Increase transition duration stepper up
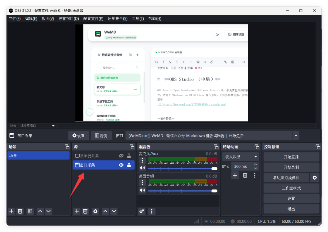Image resolution: width=328 pixels, height=232 pixels. pos(255,165)
